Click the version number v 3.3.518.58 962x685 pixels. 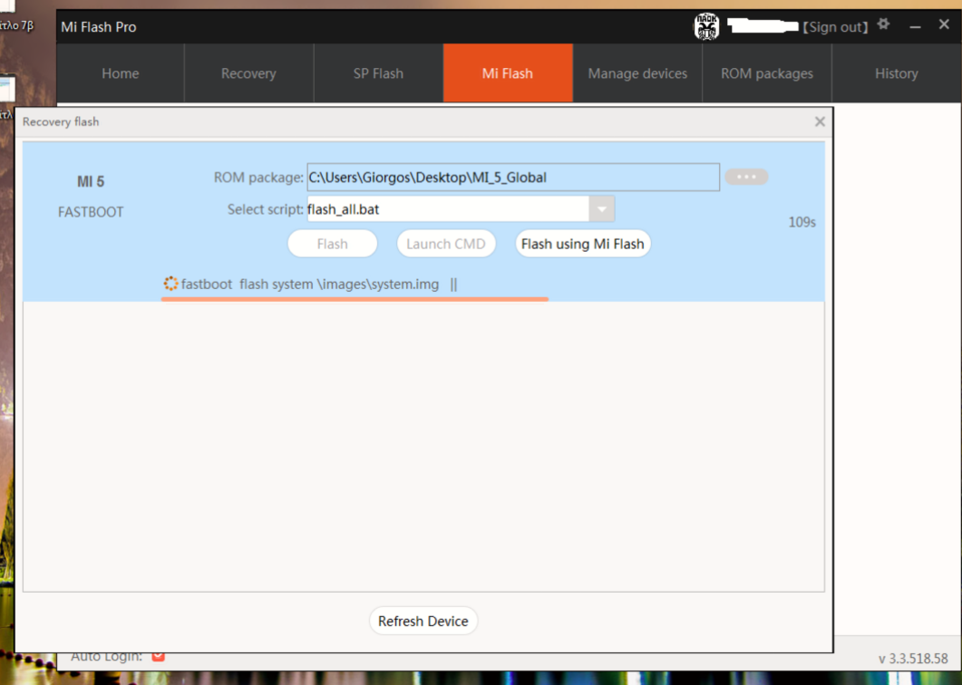[913, 659]
